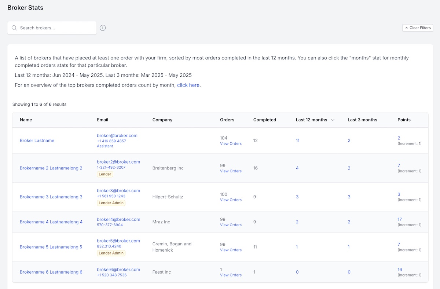Click the Clear Filters button
This screenshot has width=440, height=289.
(418, 28)
